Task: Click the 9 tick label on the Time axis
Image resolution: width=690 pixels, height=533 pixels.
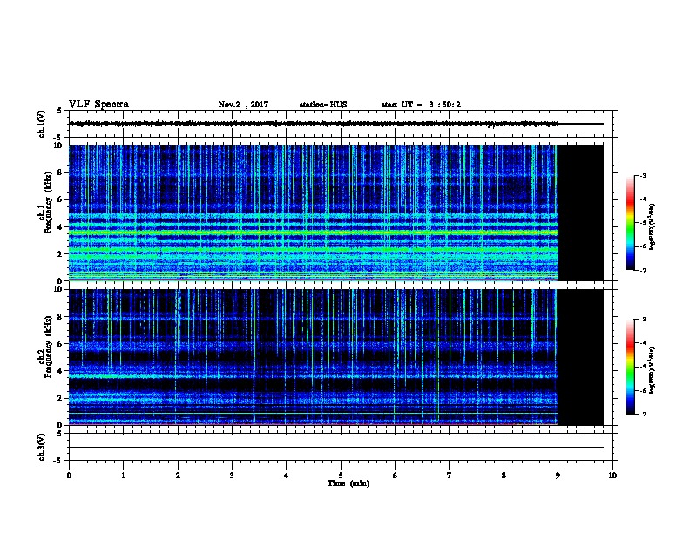Action: (558, 475)
